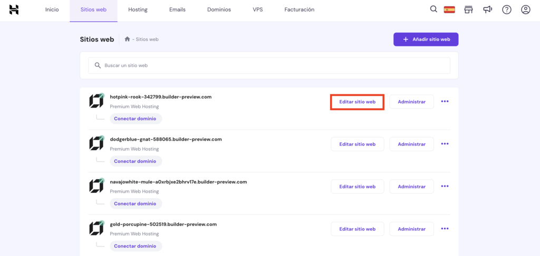The width and height of the screenshot is (540, 256).
Task: Go to the Inicio tab
Action: [x=52, y=9]
